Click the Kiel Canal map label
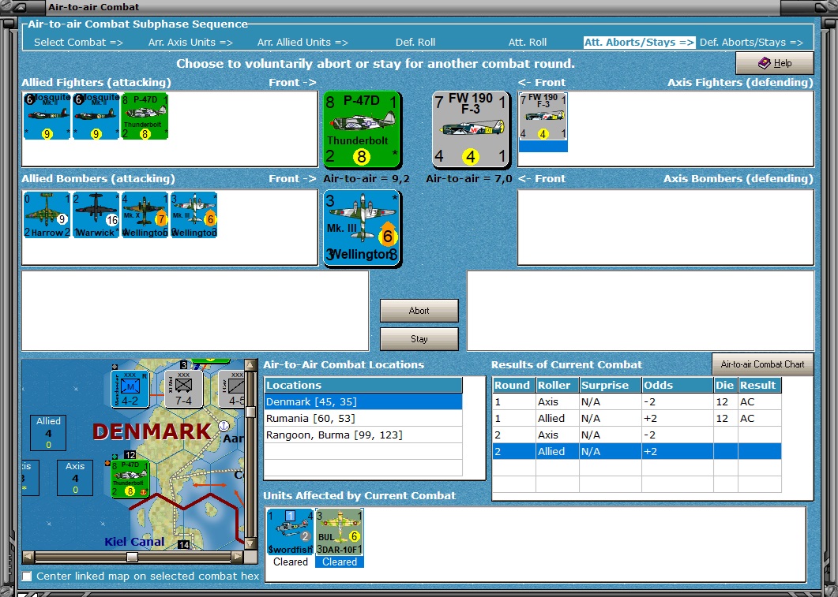838x597 pixels. pyautogui.click(x=134, y=542)
